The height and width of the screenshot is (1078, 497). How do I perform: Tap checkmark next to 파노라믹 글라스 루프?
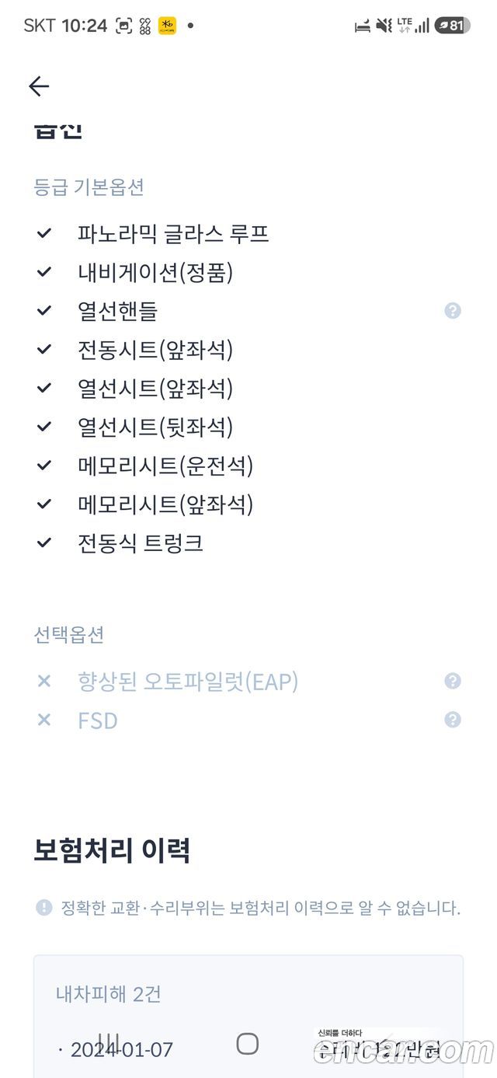click(x=44, y=233)
